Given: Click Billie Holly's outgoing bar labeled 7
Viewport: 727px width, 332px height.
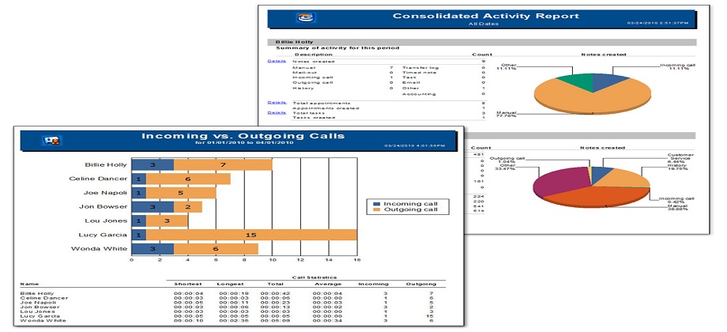Looking at the screenshot, I should point(223,164).
